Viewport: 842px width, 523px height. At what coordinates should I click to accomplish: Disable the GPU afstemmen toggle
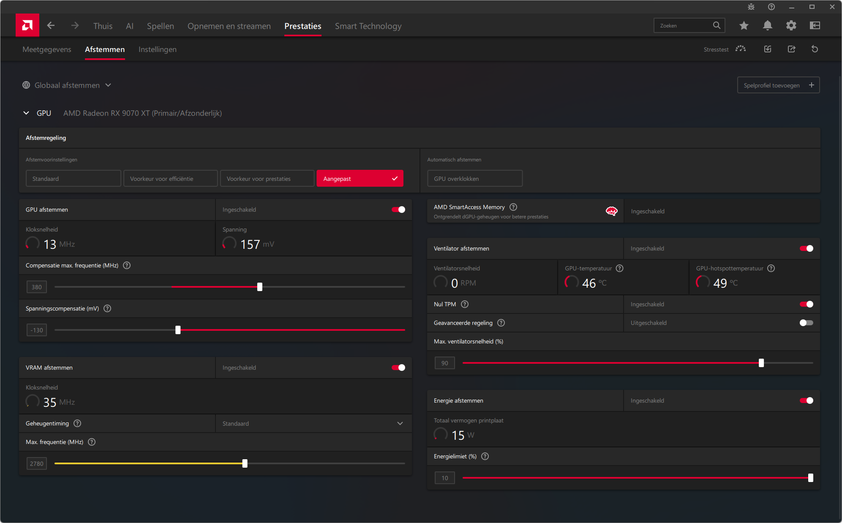[398, 210]
